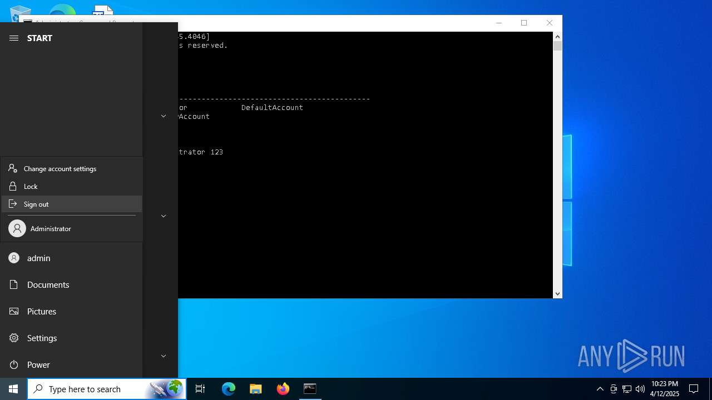Click the sign out arrow icon
Viewport: 712px width, 400px height.
point(13,204)
